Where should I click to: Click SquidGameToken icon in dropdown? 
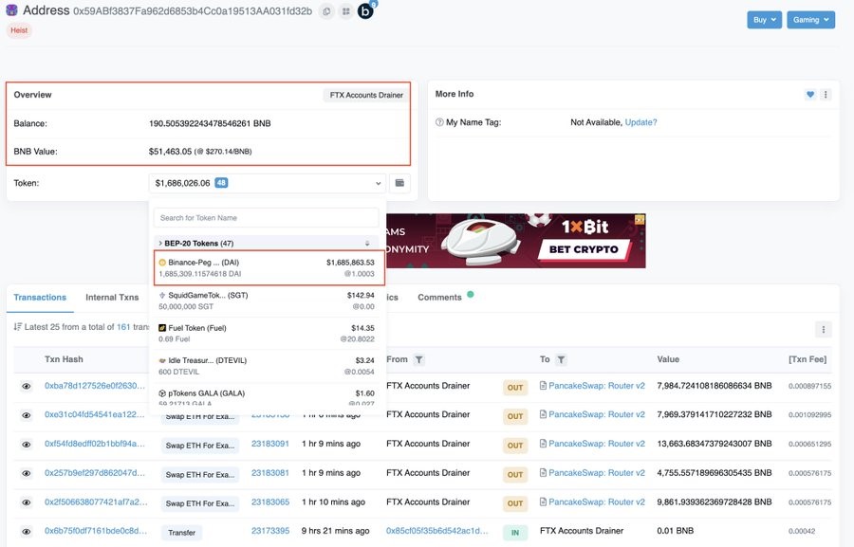pos(162,296)
